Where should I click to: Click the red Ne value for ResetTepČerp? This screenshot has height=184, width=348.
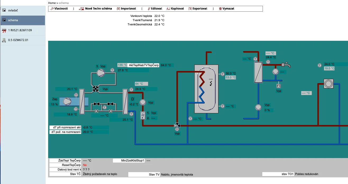[85, 165]
